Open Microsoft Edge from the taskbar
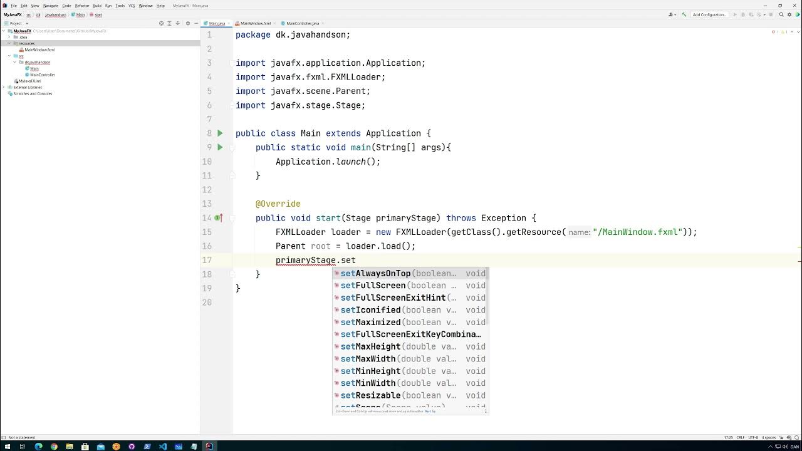Screen dimensions: 802x451 coord(38,447)
